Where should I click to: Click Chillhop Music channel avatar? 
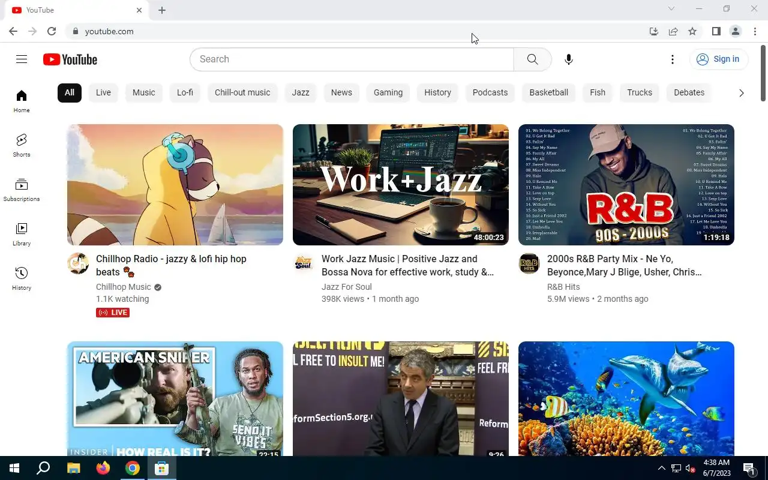78,263
